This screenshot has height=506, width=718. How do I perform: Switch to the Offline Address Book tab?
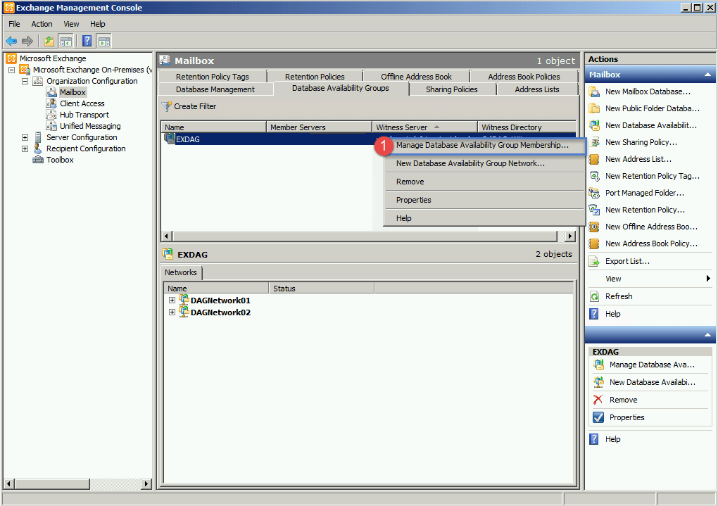point(416,77)
